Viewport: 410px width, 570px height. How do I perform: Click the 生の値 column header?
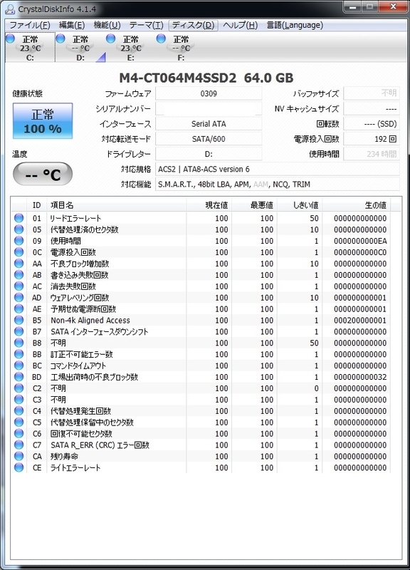click(357, 205)
